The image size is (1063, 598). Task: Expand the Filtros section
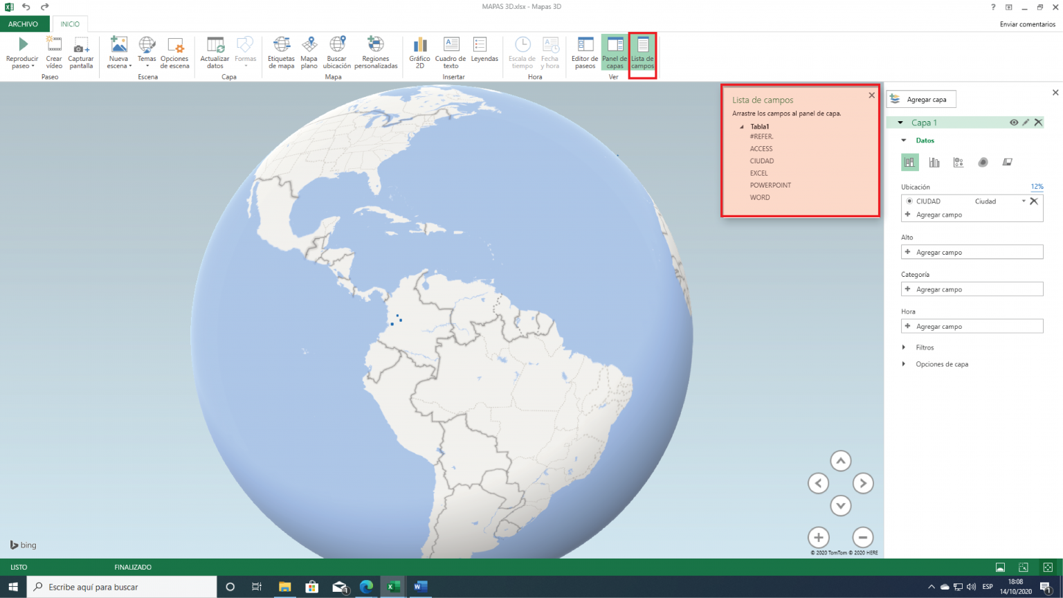904,347
